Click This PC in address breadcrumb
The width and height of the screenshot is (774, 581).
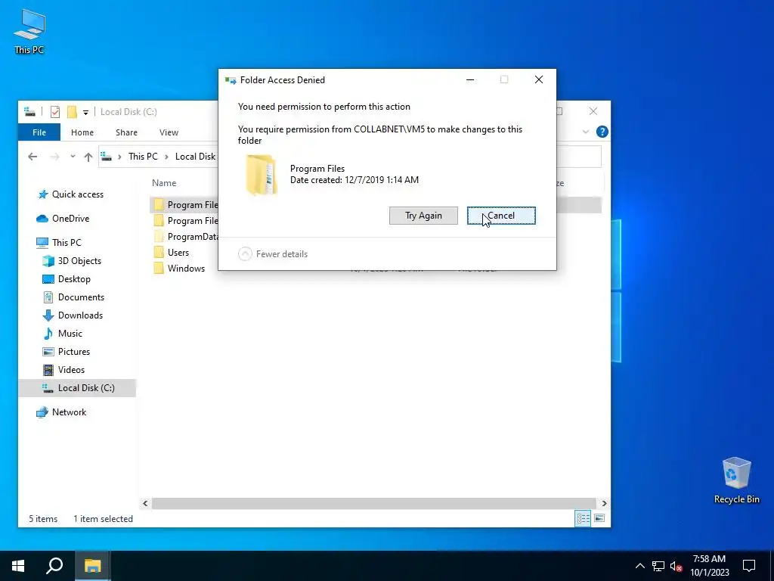[x=143, y=157]
